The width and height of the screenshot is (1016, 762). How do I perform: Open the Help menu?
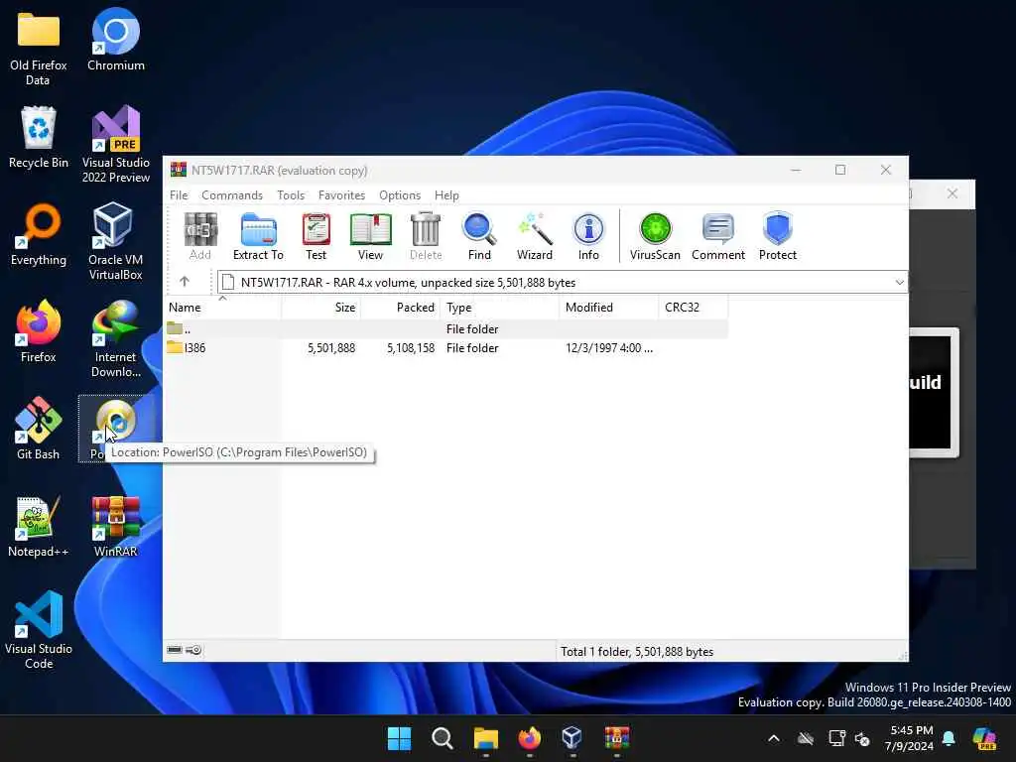446,195
